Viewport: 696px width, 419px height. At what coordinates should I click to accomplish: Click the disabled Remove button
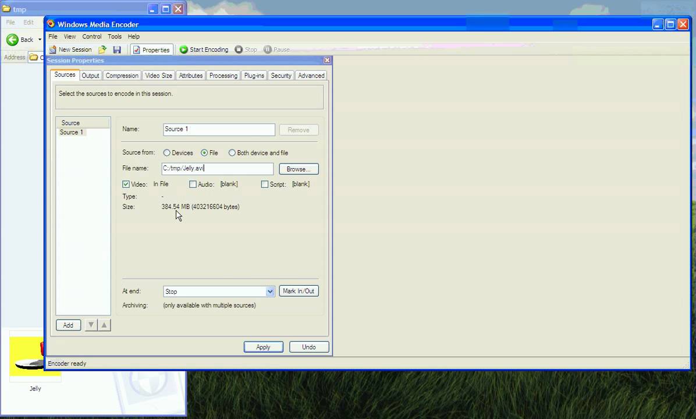(299, 130)
